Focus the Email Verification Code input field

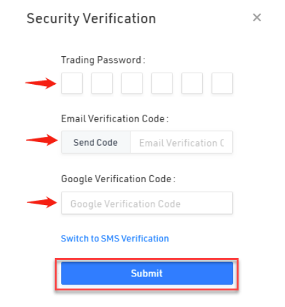(181, 142)
